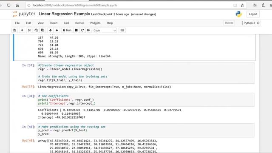Insert a cell below with the plus icon
The image size is (272, 153).
(22, 30)
